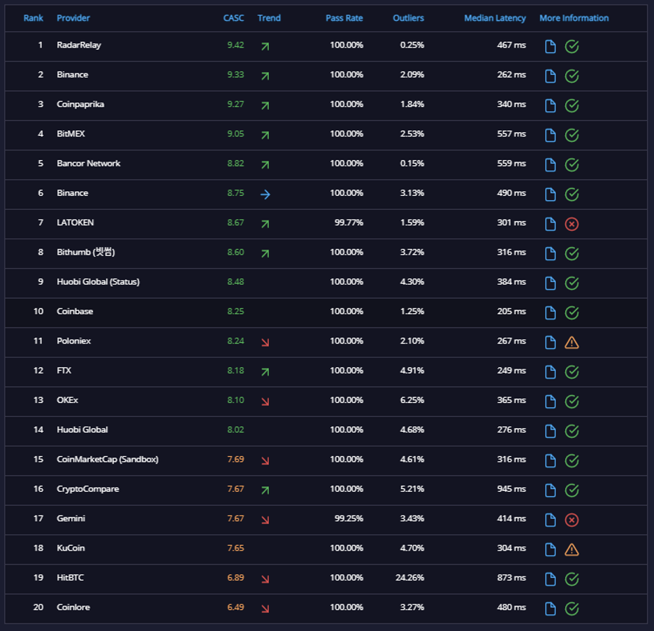
Task: Open Bancor Network's document icon
Action: 550,165
